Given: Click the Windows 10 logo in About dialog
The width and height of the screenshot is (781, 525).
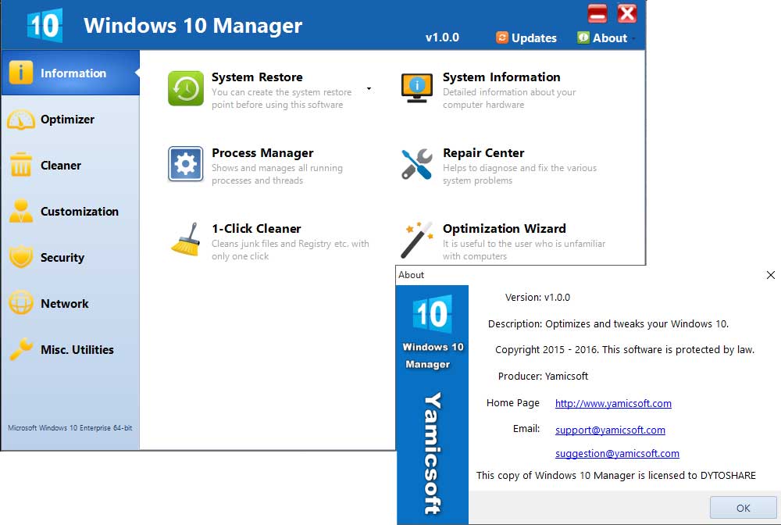Looking at the screenshot, I should pyautogui.click(x=433, y=314).
